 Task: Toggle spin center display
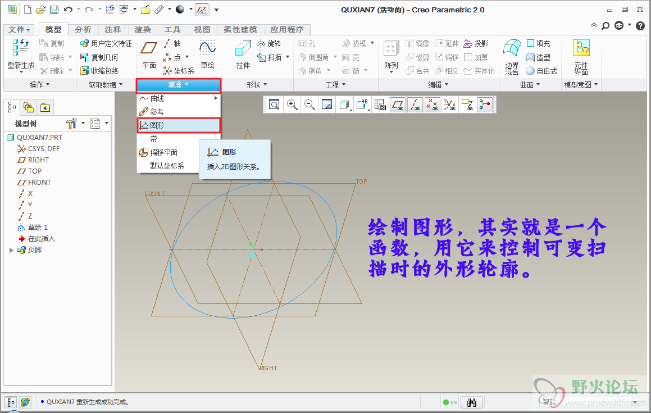pos(485,105)
